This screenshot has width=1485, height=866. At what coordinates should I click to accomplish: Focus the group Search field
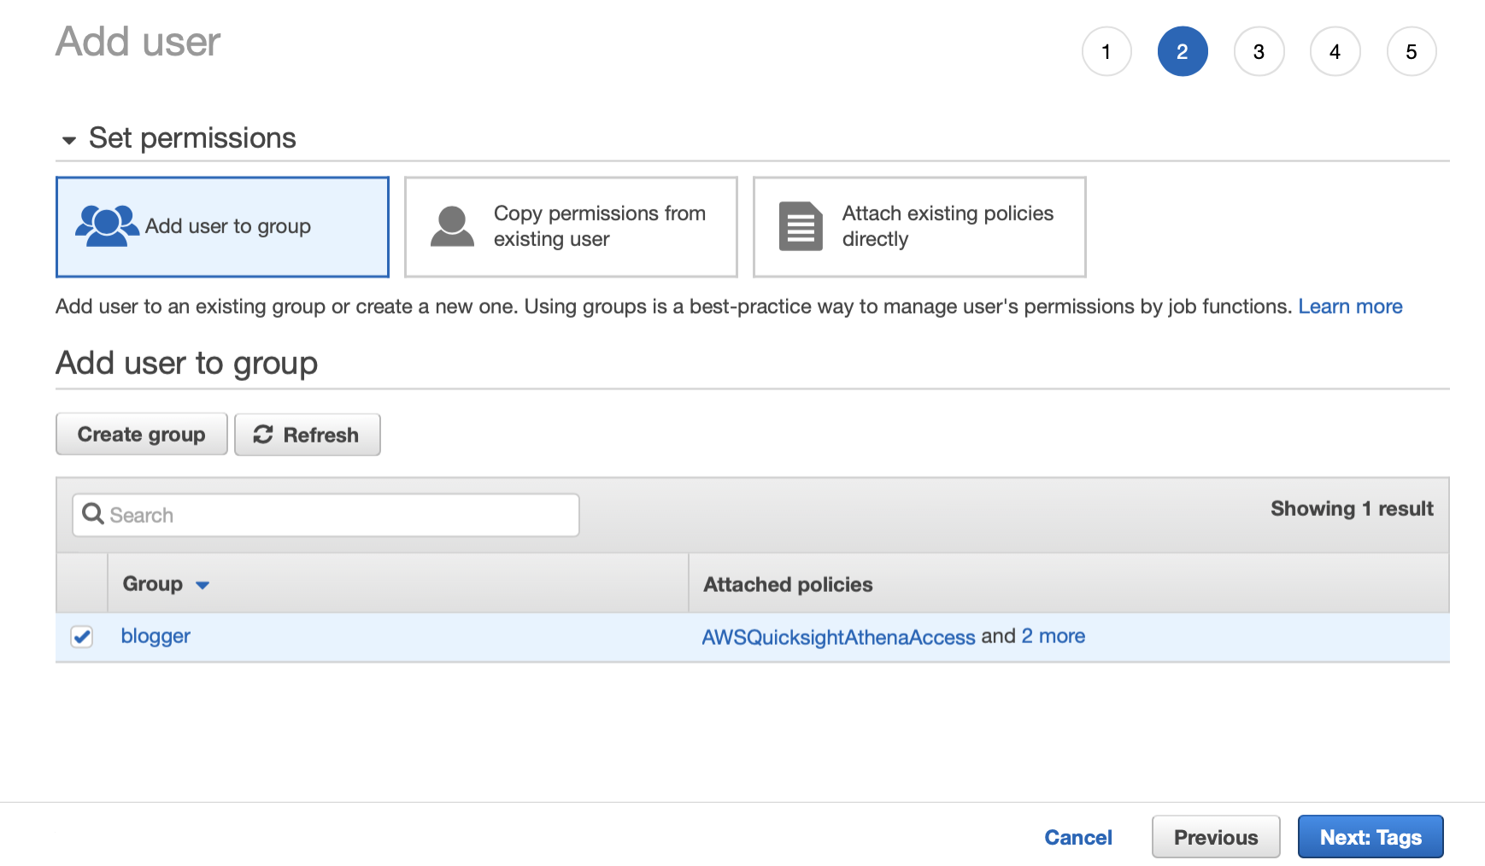(326, 515)
